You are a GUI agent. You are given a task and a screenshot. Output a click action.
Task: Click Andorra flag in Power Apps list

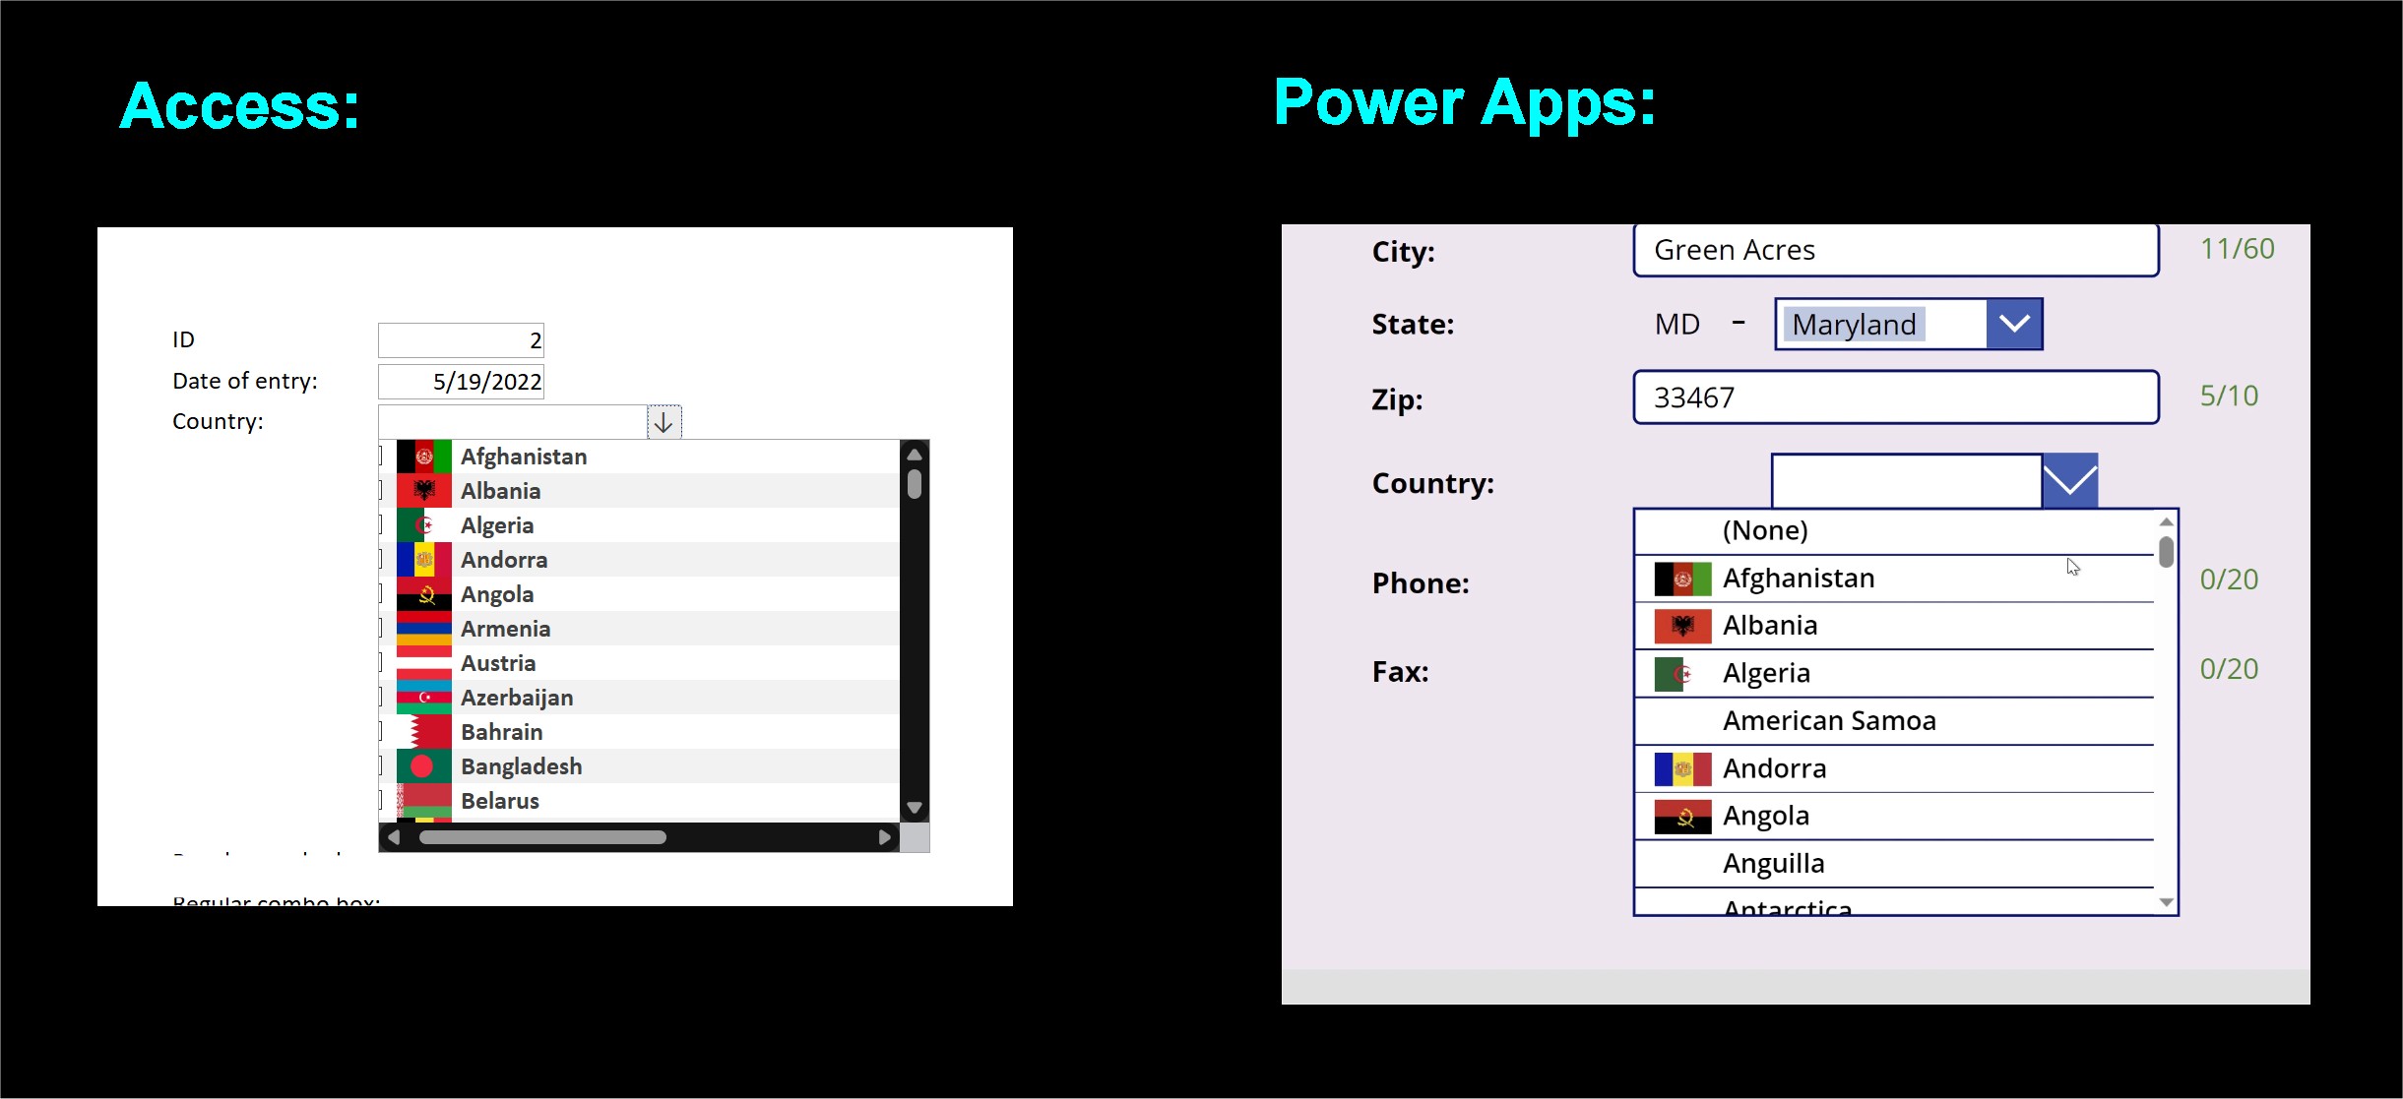(1682, 769)
